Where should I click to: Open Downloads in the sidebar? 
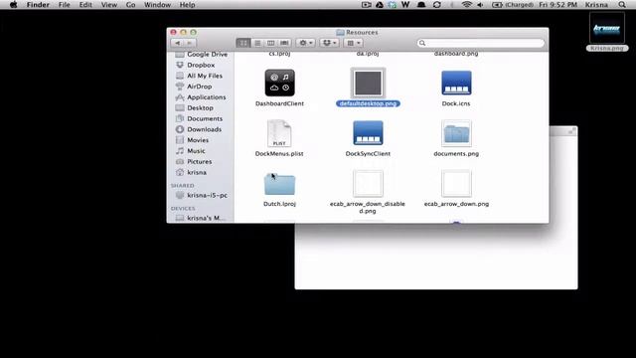point(199,129)
